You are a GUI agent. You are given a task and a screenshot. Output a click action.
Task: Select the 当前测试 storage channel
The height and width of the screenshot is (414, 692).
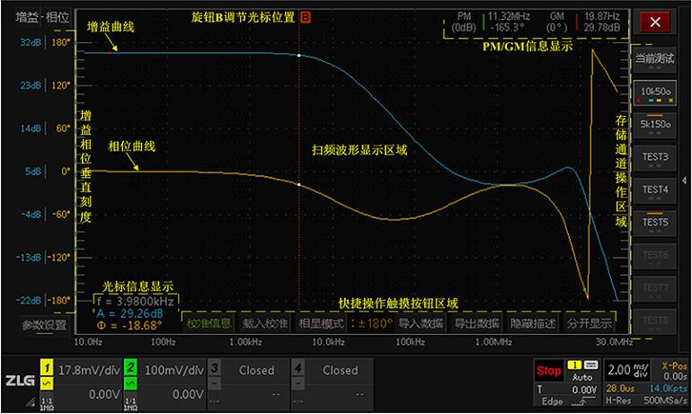(655, 58)
